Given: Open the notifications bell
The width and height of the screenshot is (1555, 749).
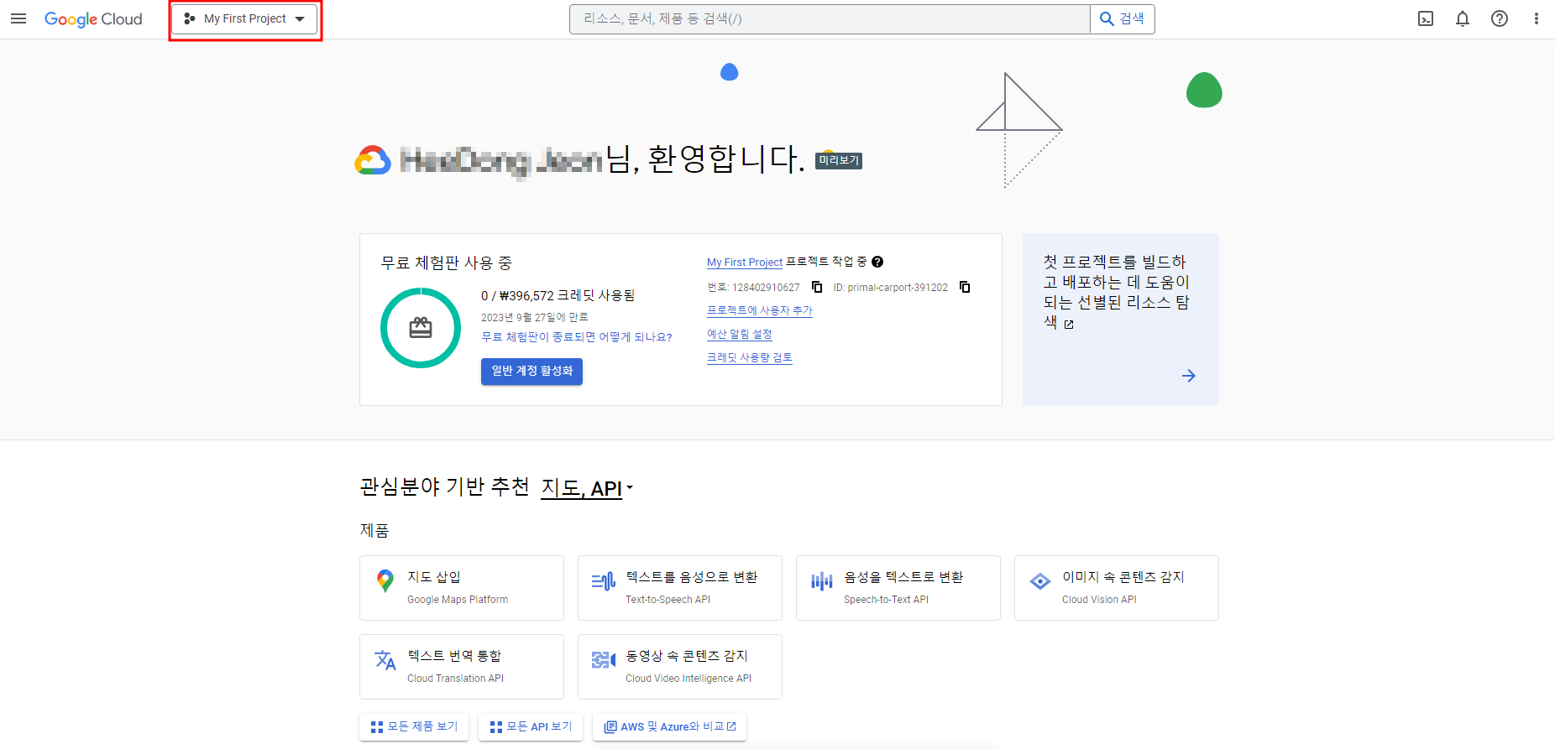Looking at the screenshot, I should [1463, 18].
